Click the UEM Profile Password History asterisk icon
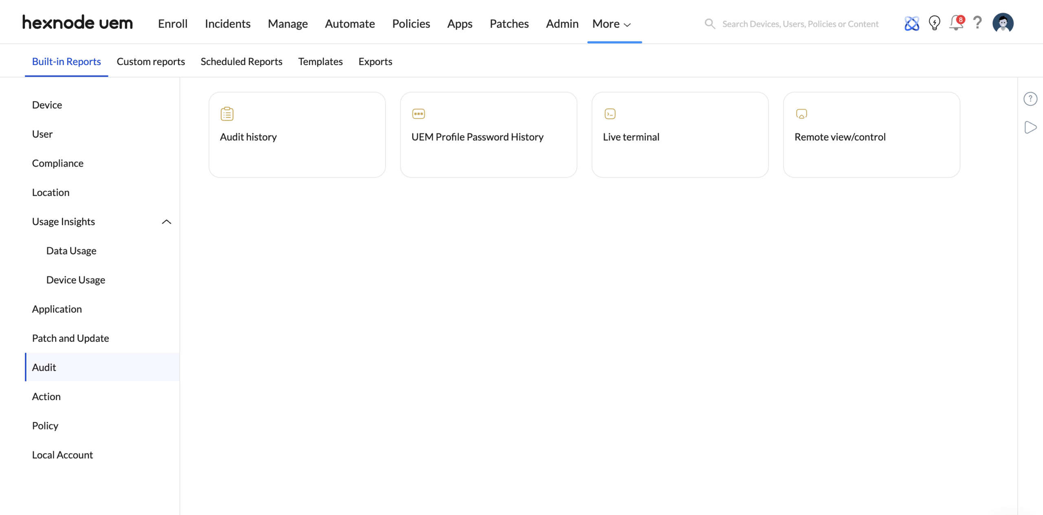The height and width of the screenshot is (515, 1043). click(418, 114)
